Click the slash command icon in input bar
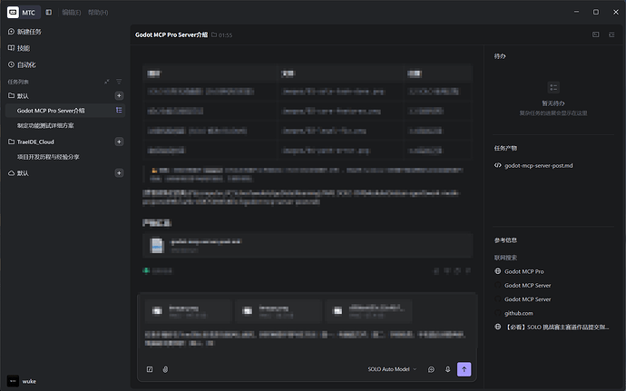626x391 pixels. 150,369
